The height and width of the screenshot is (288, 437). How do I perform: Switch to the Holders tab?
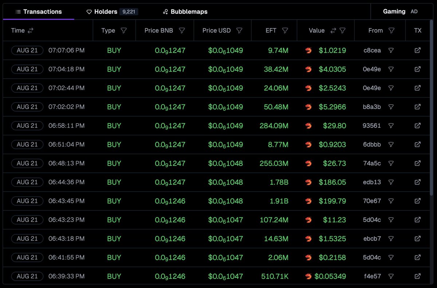pyautogui.click(x=112, y=12)
